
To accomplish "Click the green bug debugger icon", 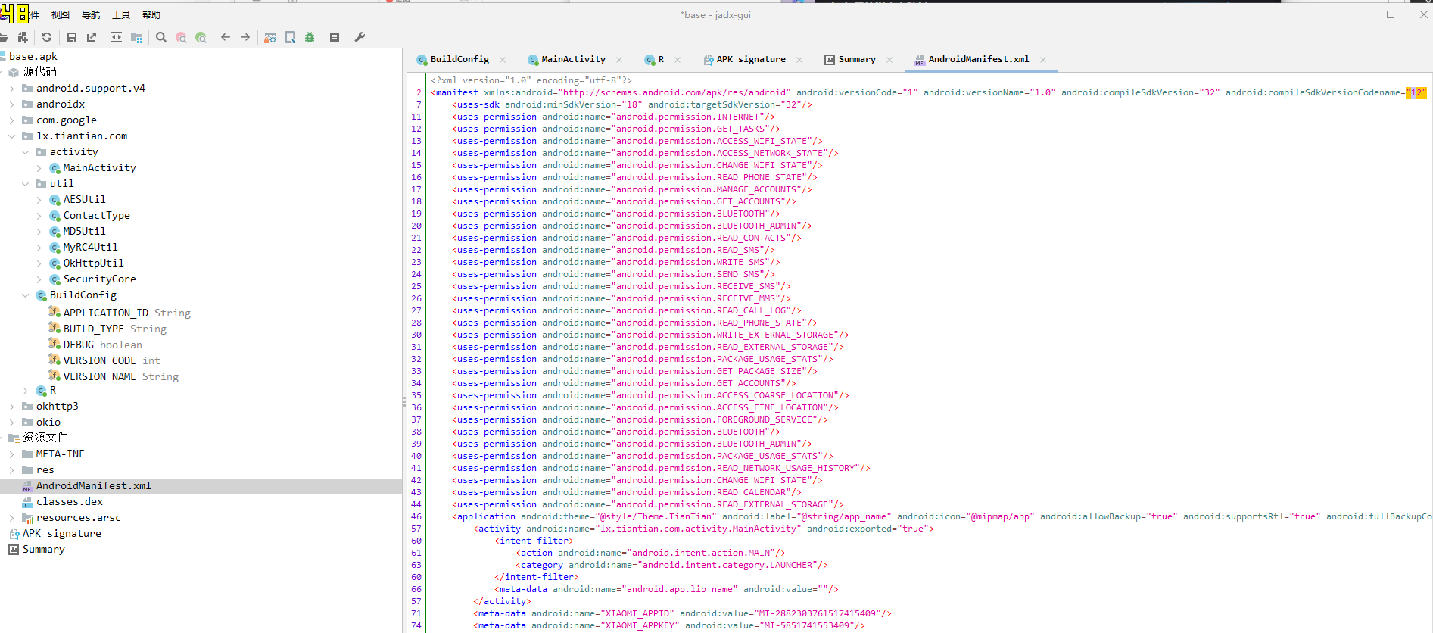I will 310,37.
